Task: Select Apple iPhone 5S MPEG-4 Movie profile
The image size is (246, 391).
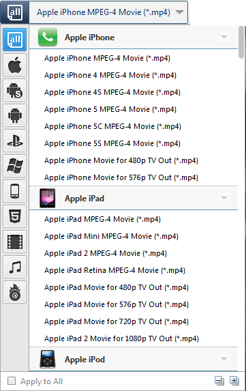Action: tap(112, 143)
